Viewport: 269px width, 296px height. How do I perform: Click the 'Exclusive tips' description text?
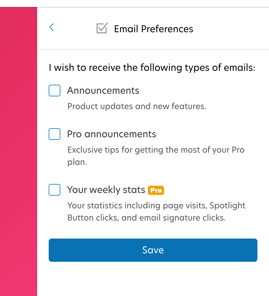click(x=156, y=150)
